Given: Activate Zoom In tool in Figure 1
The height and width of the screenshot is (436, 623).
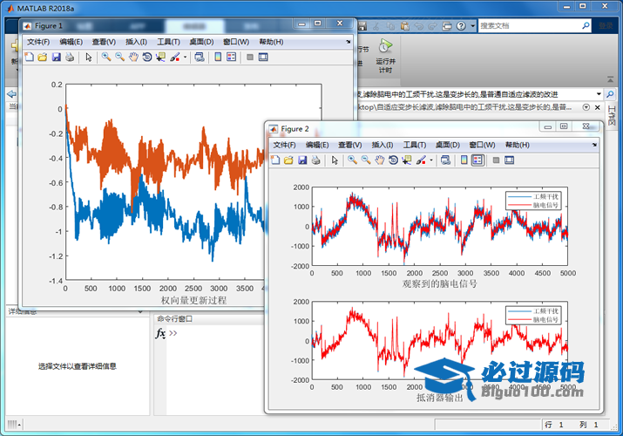Looking at the screenshot, I should (106, 58).
